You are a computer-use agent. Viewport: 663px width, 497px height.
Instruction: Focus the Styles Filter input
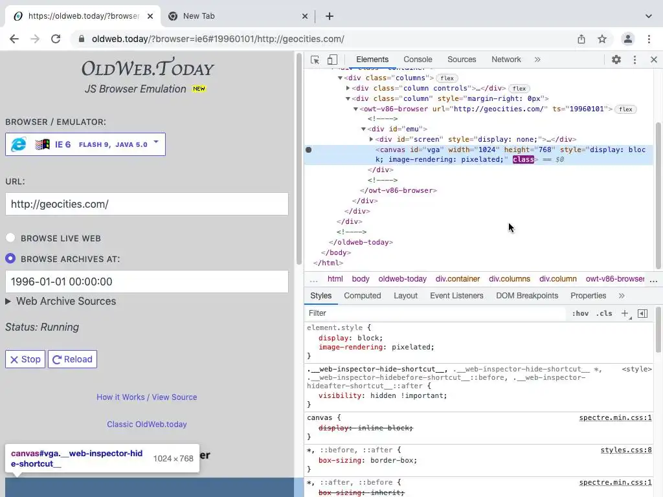pos(436,313)
